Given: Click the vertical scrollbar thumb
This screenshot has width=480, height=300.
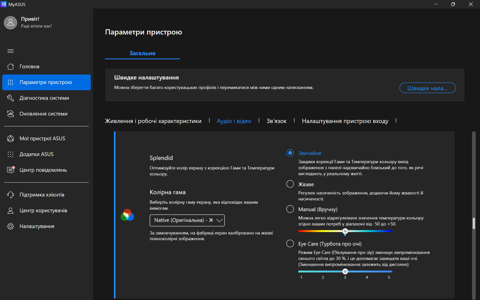Looking at the screenshot, I should tap(473, 223).
